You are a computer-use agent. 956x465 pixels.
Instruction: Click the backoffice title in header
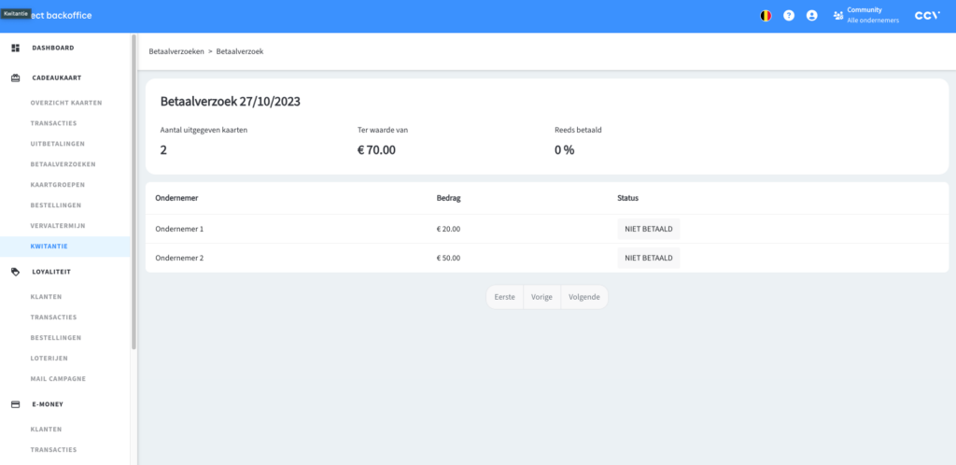click(x=67, y=15)
